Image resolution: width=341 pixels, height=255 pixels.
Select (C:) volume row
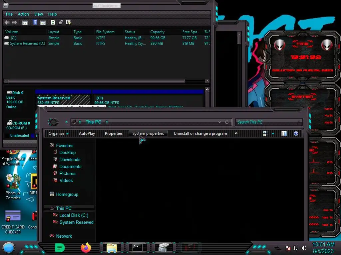coord(107,38)
